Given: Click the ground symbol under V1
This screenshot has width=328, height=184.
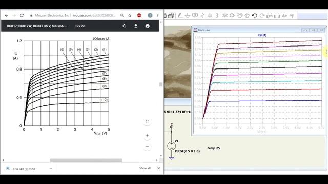Looking at the screenshot, I should click(171, 158).
